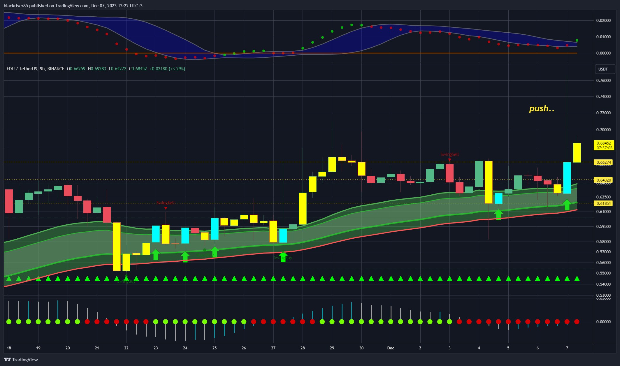Click the red SwingSell label near Dec 3

(x=449, y=154)
